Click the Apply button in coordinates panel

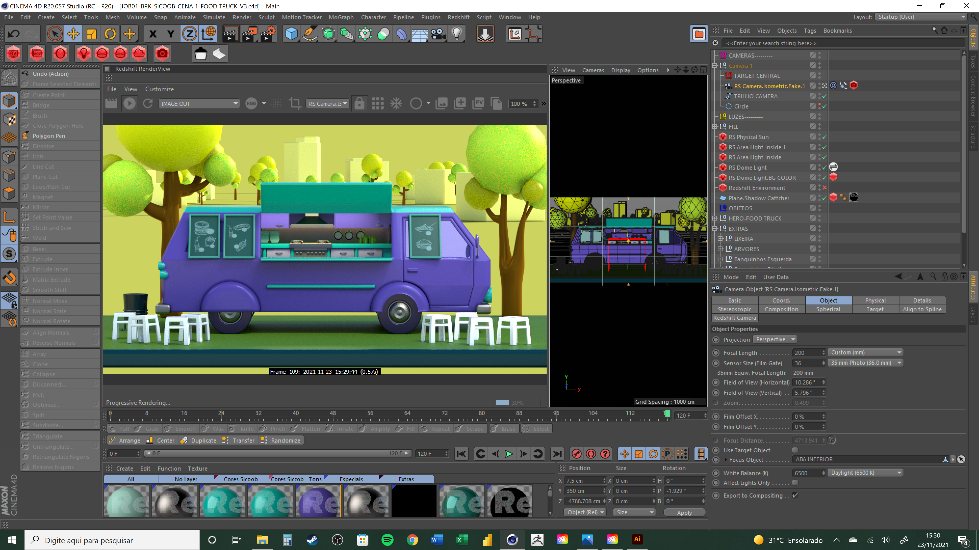pos(684,512)
